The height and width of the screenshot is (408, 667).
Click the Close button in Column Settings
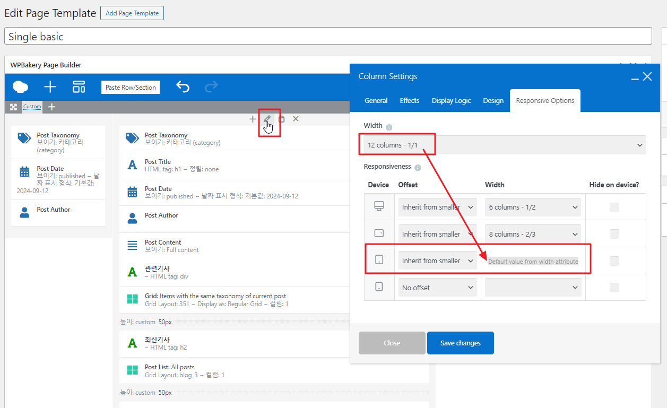pos(392,343)
